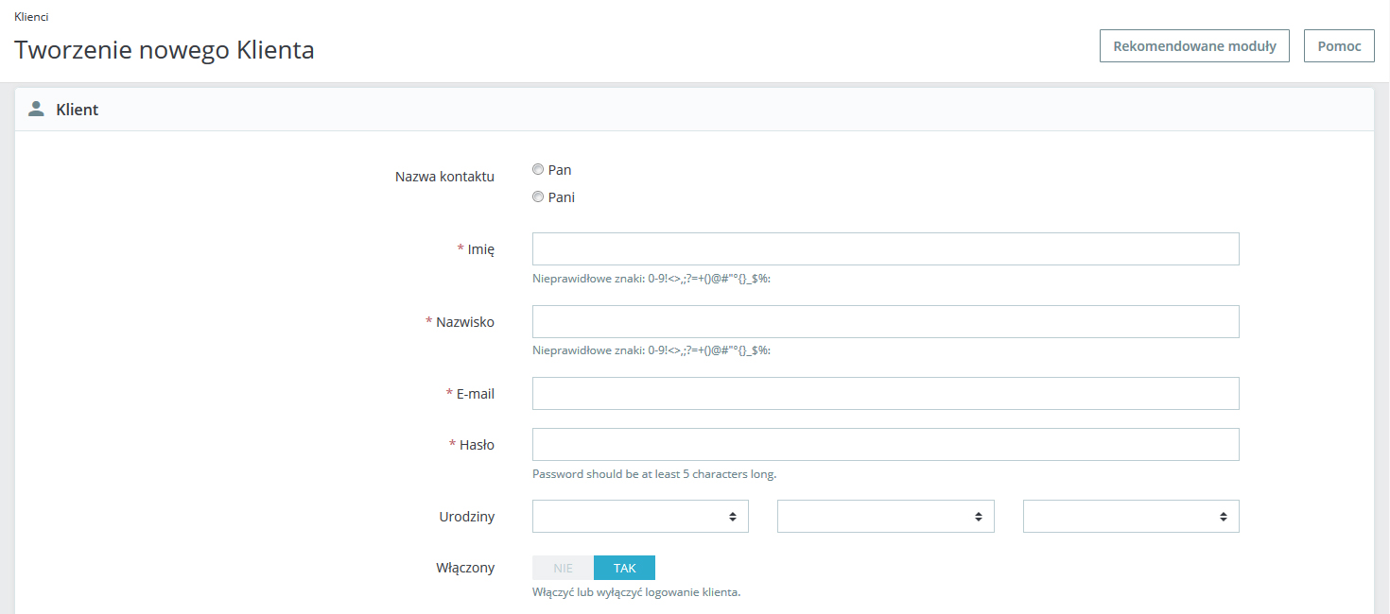Click the Włączony field label
Viewport: 1390px width, 614px height.
tap(465, 568)
